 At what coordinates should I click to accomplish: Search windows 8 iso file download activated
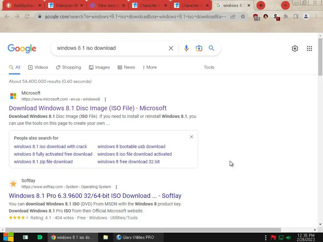click(134, 154)
